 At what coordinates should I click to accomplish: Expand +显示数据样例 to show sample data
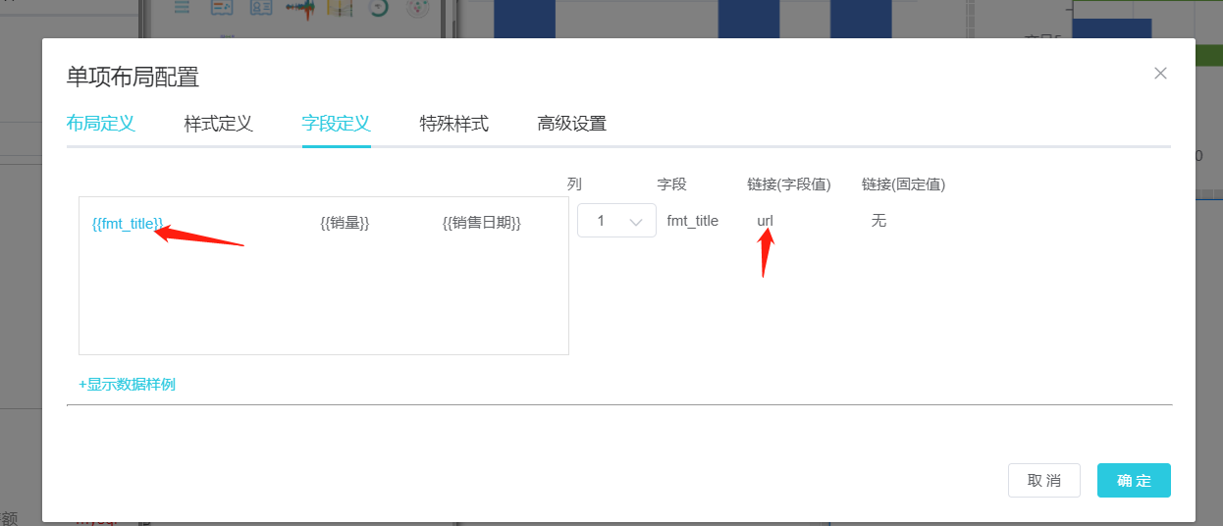point(127,384)
